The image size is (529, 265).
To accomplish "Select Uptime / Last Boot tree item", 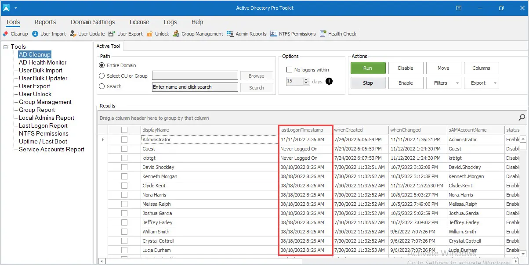I will click(43, 141).
